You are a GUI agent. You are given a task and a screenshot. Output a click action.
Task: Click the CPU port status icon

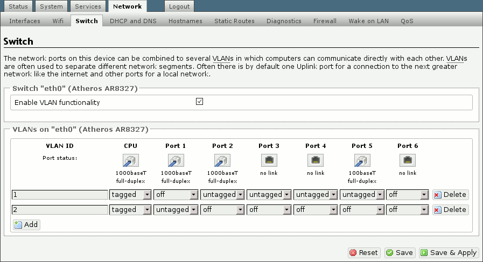click(131, 160)
